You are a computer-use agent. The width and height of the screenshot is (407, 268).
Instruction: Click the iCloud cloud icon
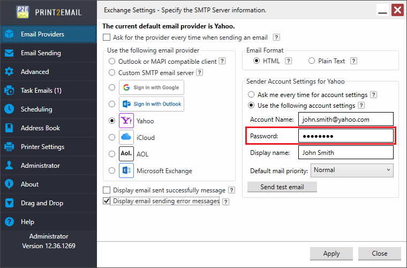tap(126, 137)
